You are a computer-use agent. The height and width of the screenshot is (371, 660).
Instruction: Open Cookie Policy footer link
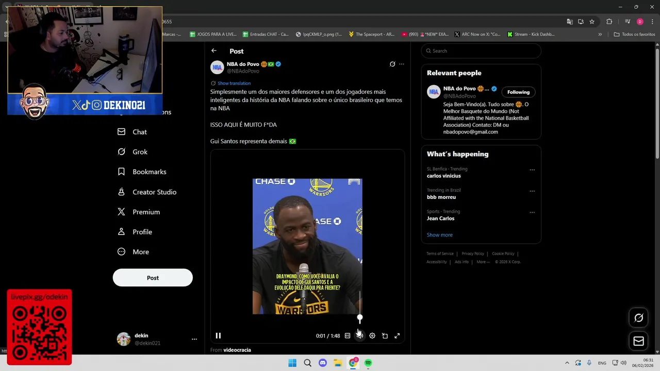coord(503,254)
